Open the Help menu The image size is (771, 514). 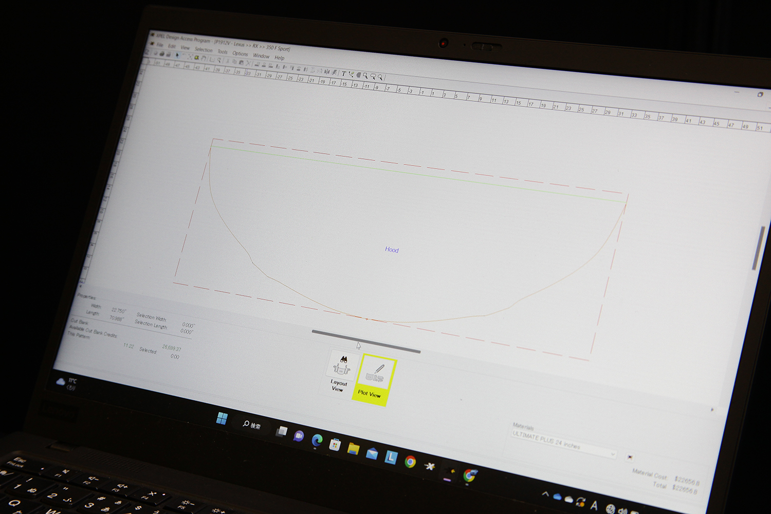point(279,58)
